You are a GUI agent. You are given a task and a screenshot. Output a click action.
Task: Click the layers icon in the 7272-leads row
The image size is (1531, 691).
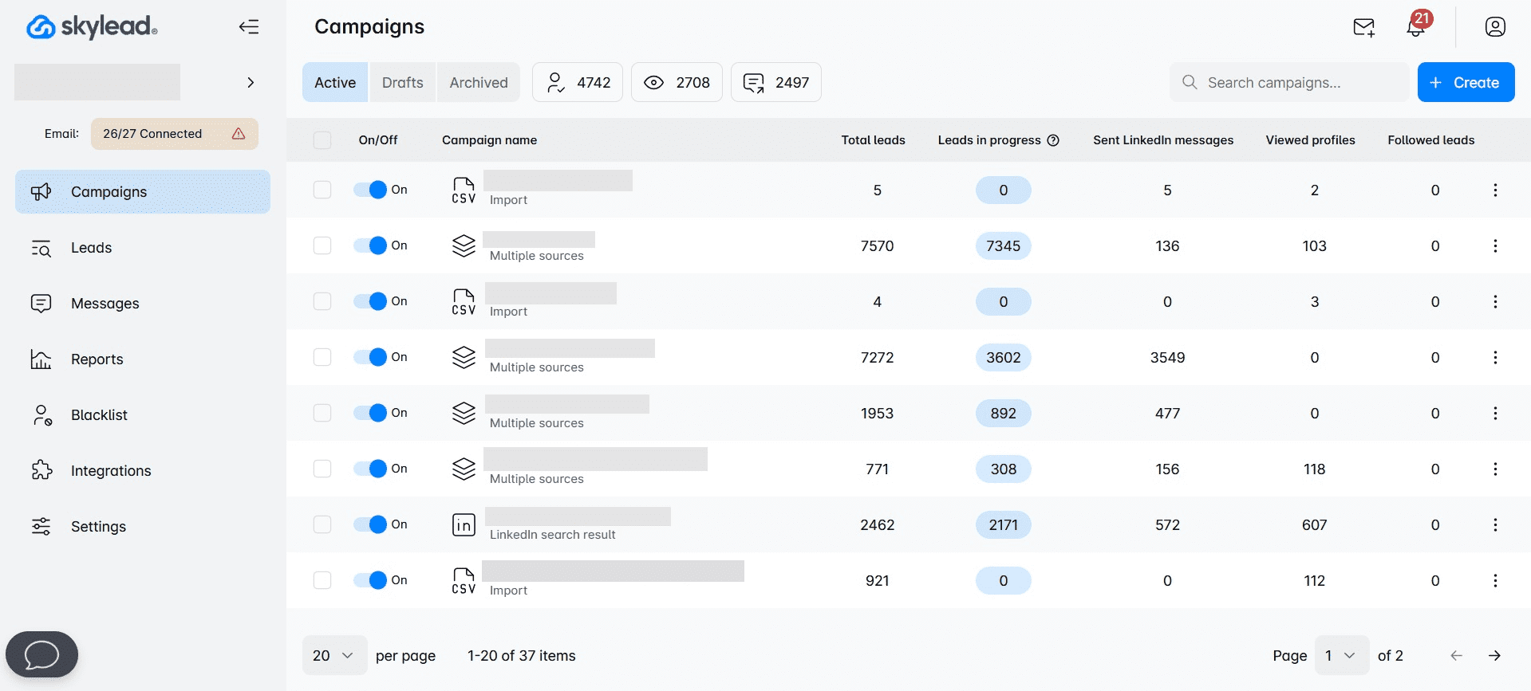tap(464, 357)
